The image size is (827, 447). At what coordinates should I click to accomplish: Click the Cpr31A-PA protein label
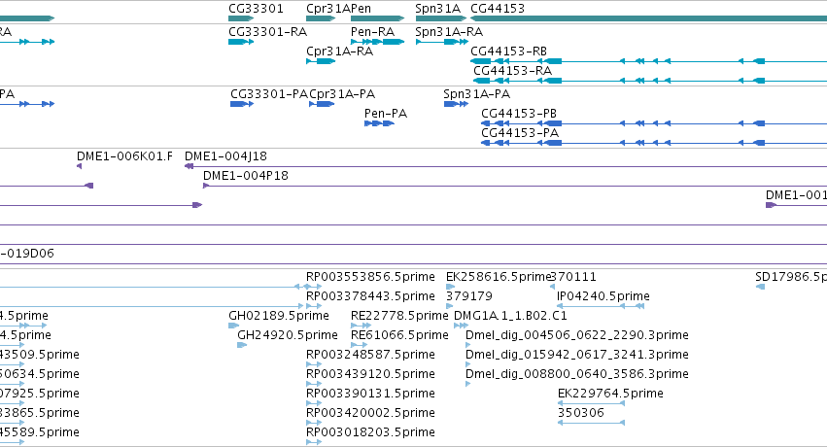tap(342, 94)
